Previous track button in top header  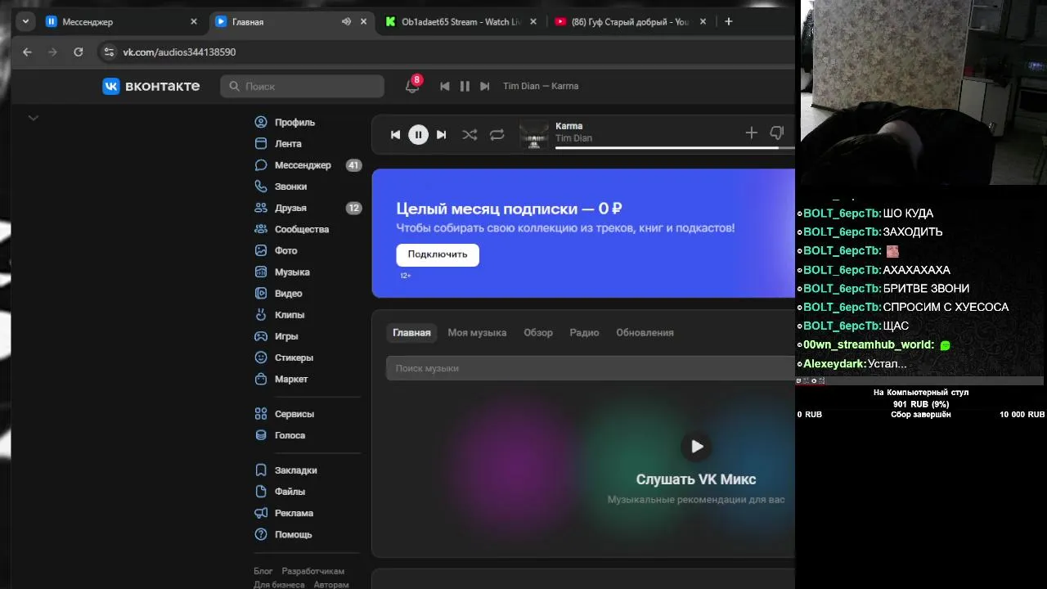[444, 86]
